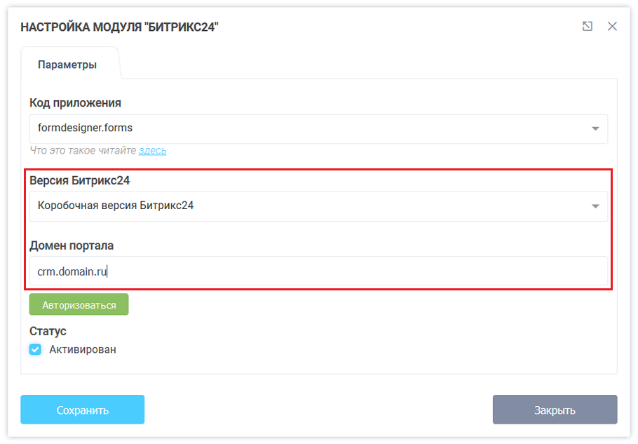
Task: Click the arrow beside formdesigner.forms
Action: click(595, 128)
